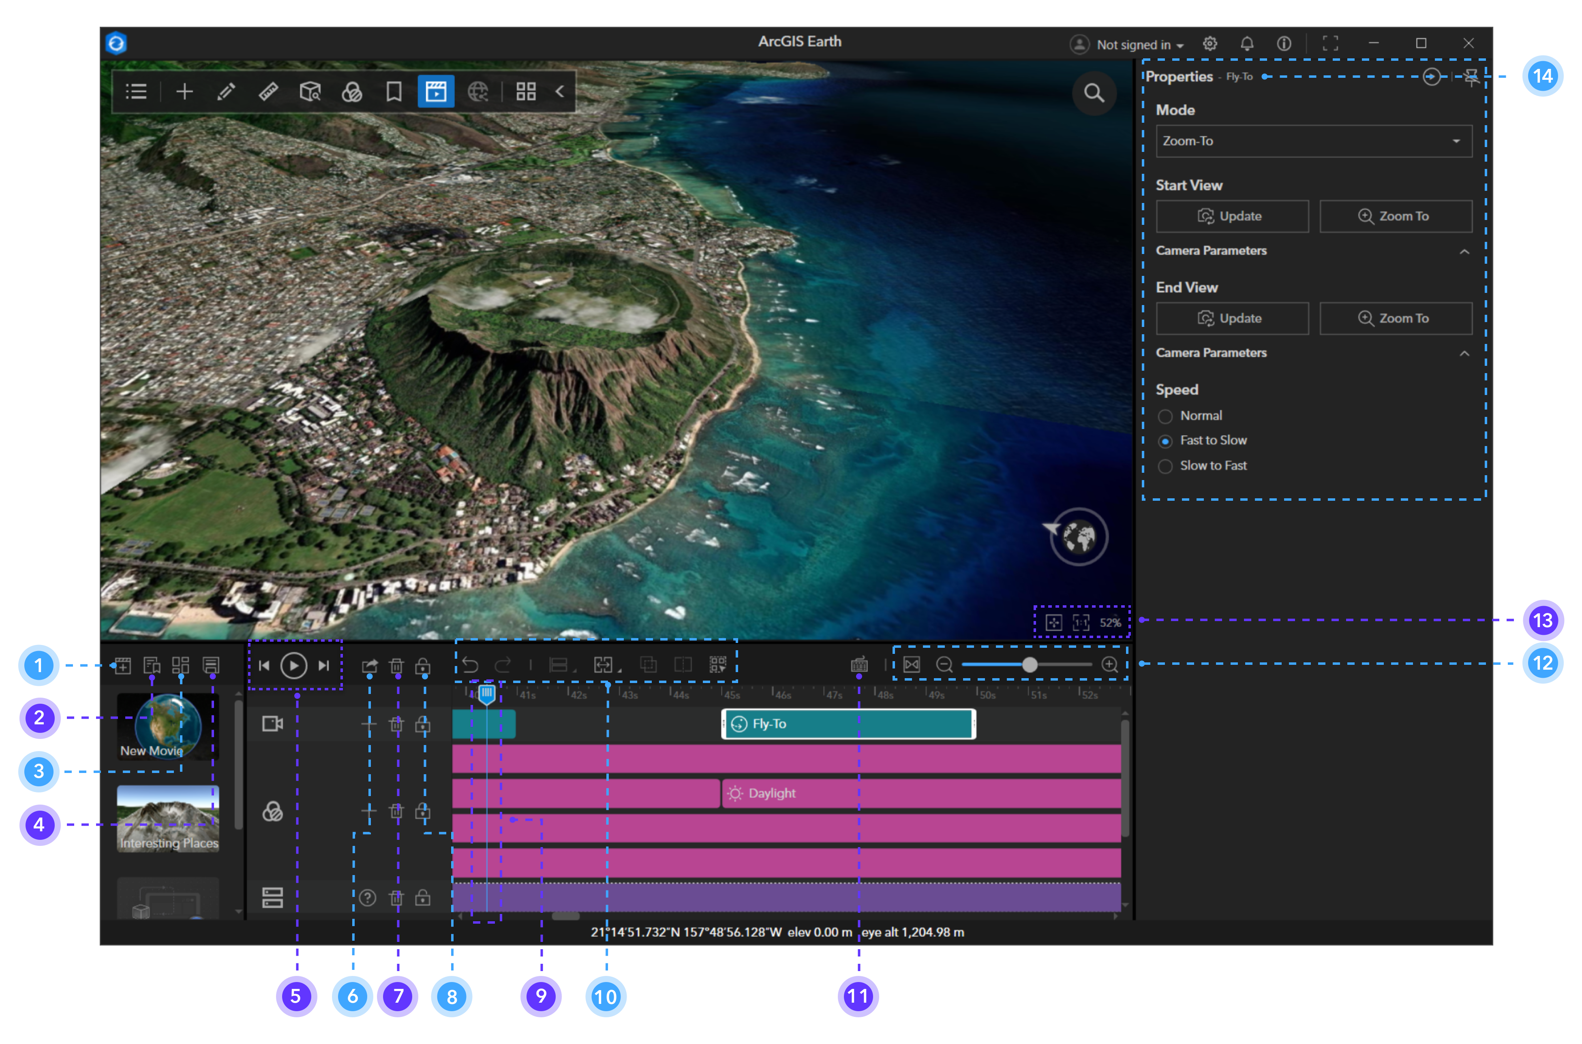This screenshot has width=1582, height=1044.
Task: Enable Fast to Slow speed option
Action: pyautogui.click(x=1167, y=440)
